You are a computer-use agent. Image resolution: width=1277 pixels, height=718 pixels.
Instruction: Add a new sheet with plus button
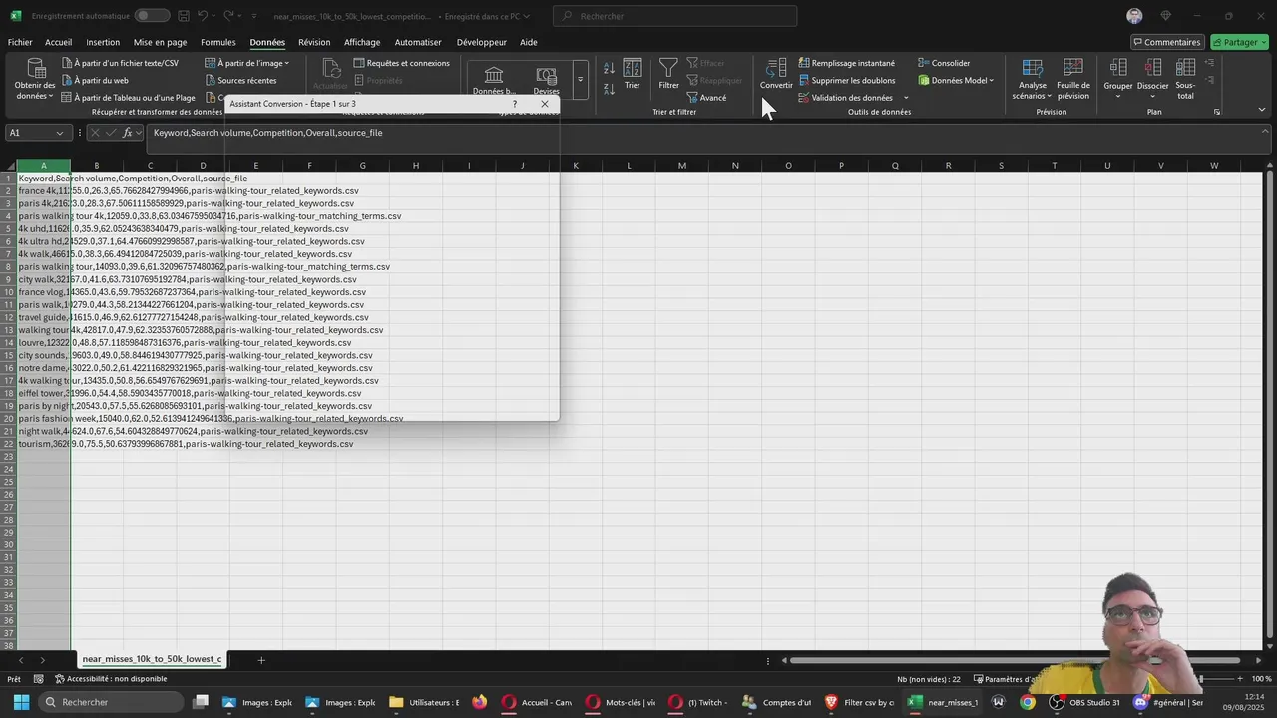261,660
